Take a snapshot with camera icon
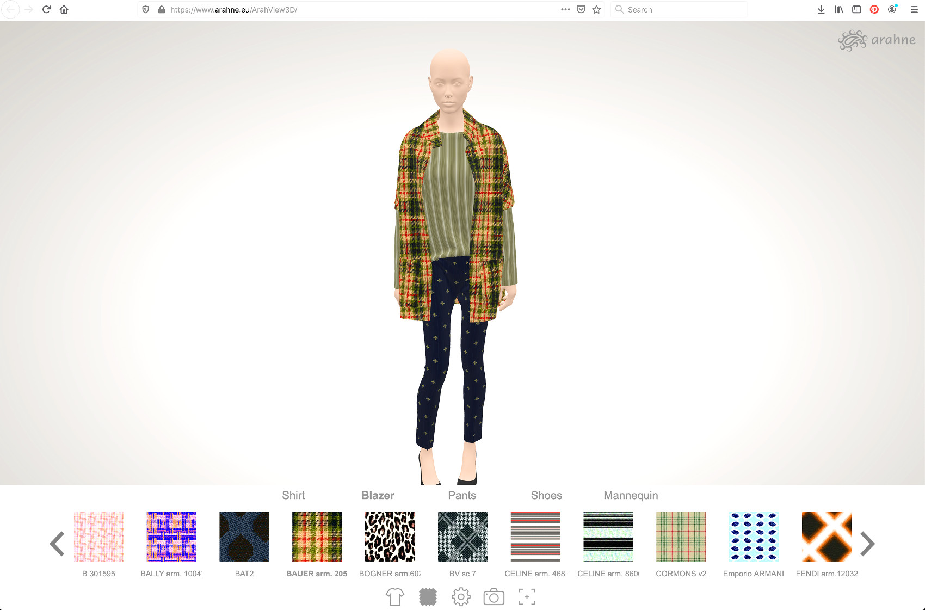Viewport: 925px width, 610px height. 494,597
